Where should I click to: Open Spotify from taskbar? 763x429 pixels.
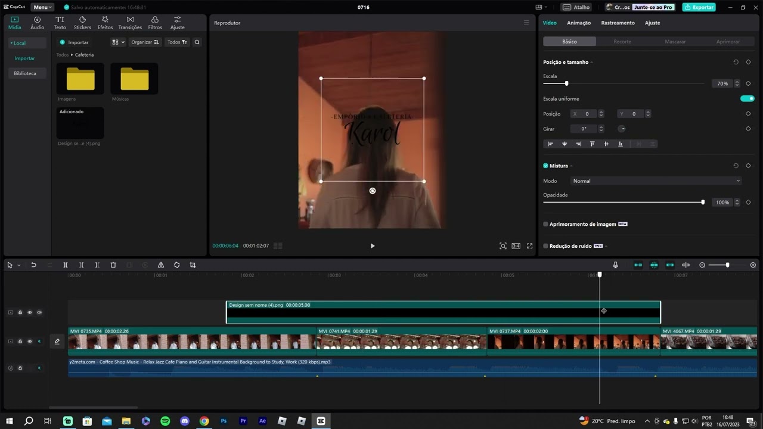165,421
